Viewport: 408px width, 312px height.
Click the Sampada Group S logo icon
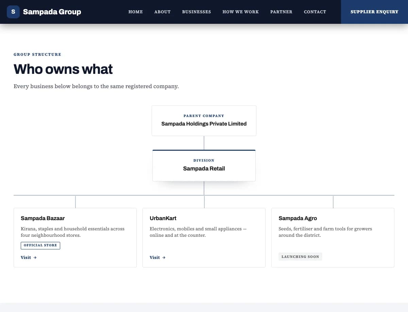point(13,12)
